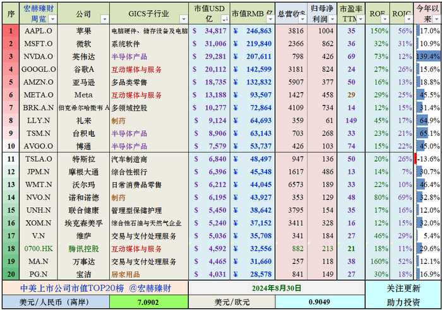Click exchange rate value 7.0902
Image resolution: width=442 pixels, height=310 pixels.
click(x=149, y=302)
